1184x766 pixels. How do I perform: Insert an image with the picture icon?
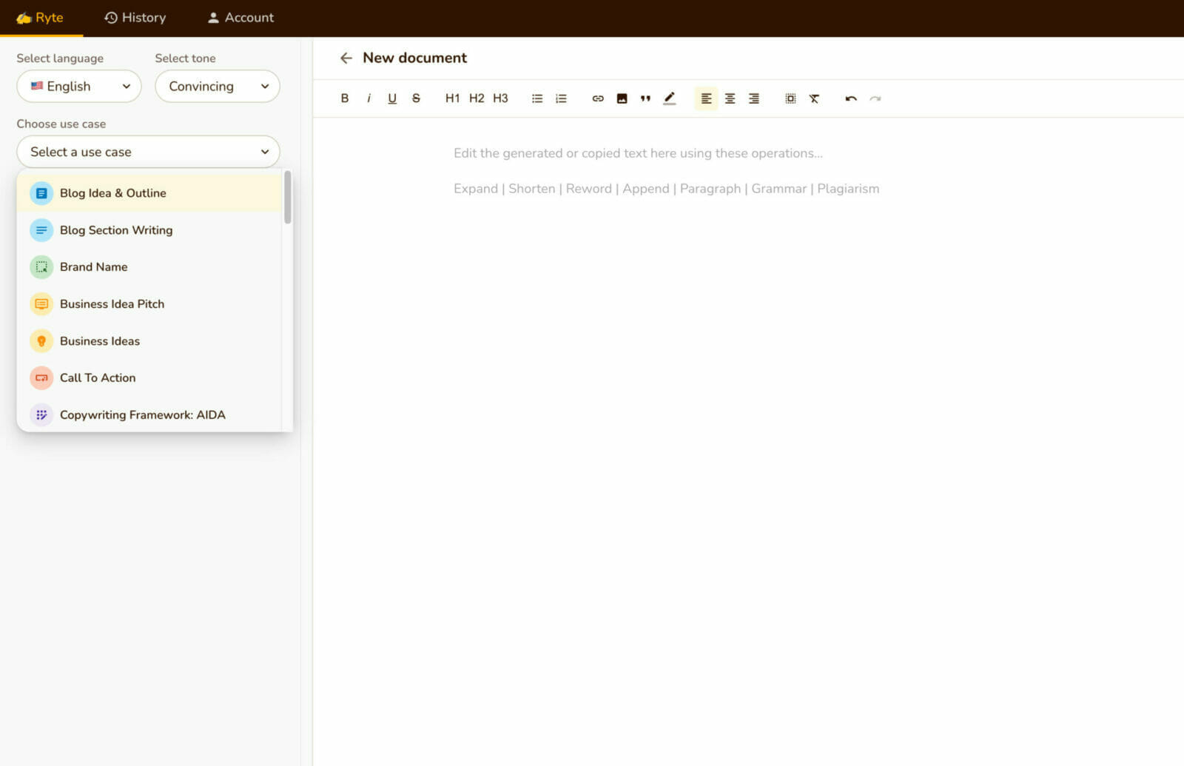coord(622,98)
